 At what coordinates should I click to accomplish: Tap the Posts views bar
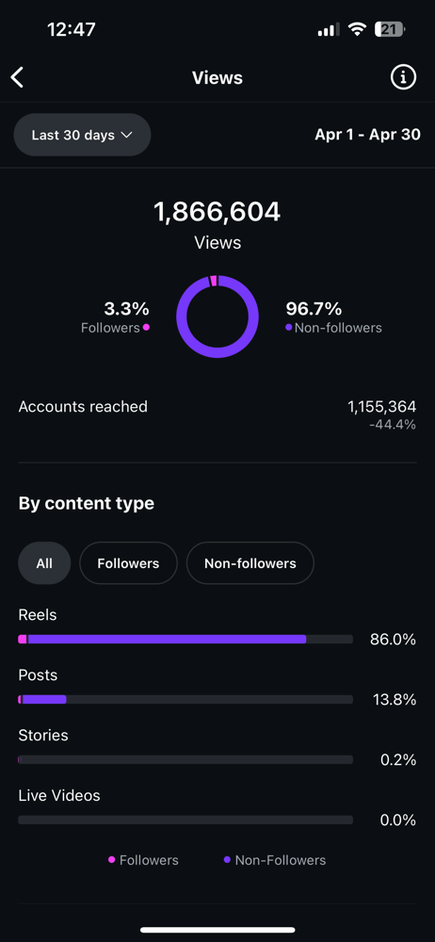pyautogui.click(x=185, y=700)
